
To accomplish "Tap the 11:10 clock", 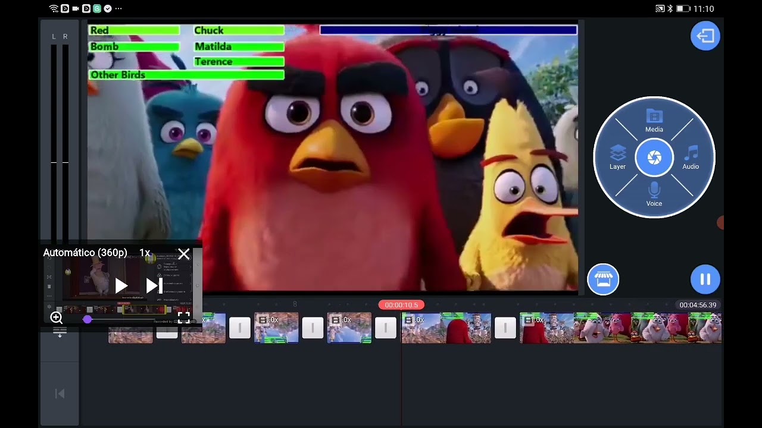I will point(704,9).
